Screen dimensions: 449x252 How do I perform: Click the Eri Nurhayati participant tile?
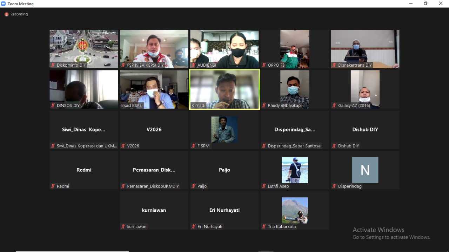point(224,210)
